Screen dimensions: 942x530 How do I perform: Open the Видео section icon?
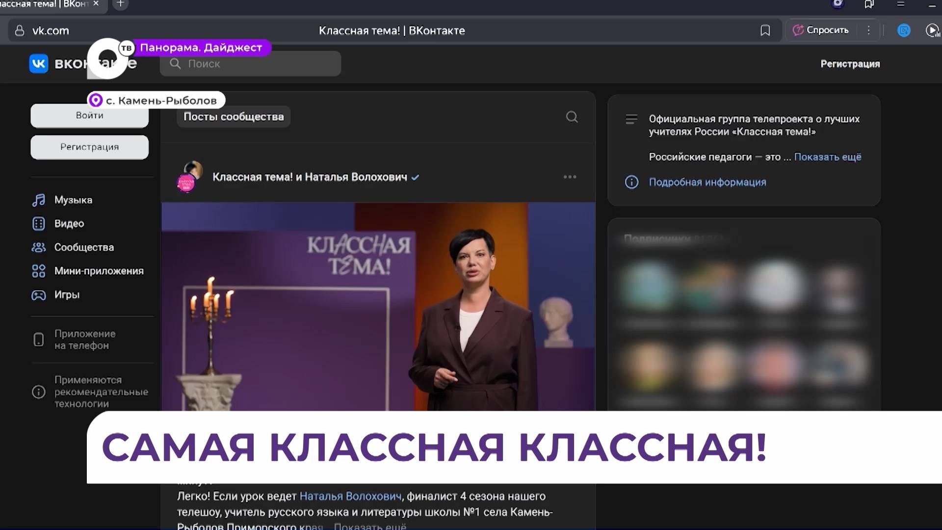pos(39,223)
